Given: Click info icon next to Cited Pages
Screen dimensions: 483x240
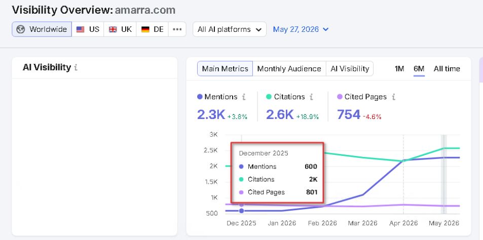Looking at the screenshot, I should pyautogui.click(x=393, y=97).
